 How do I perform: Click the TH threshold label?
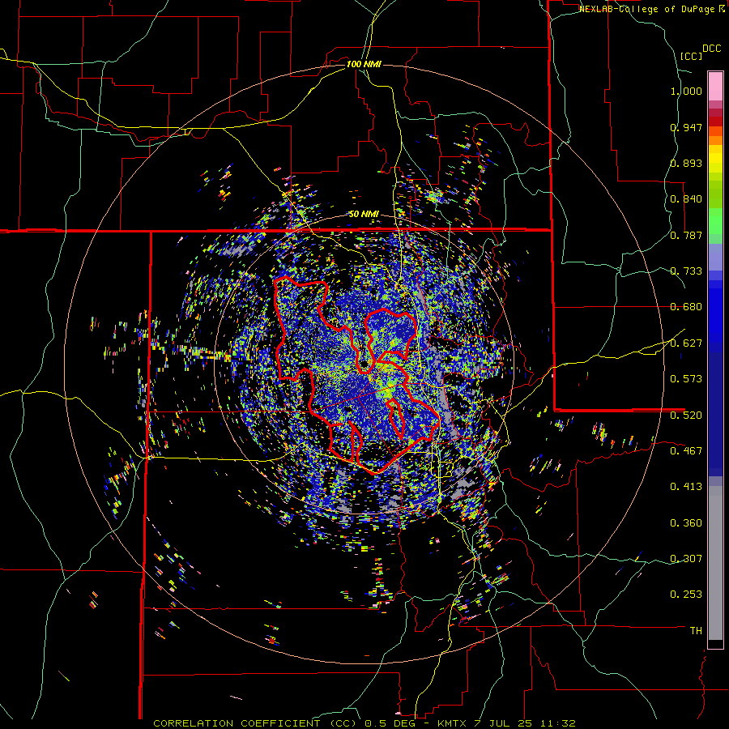(696, 631)
